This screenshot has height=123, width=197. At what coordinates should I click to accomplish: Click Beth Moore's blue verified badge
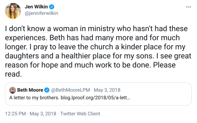[x=47, y=90]
